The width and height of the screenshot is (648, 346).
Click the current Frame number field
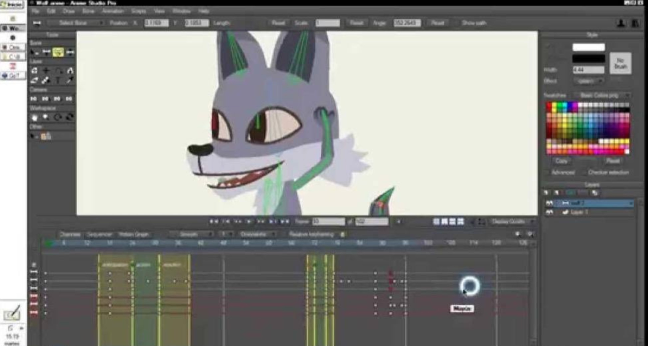328,221
